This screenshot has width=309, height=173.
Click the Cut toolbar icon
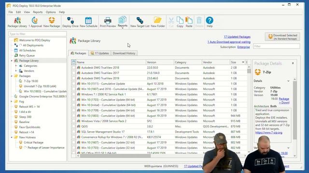[171, 22]
